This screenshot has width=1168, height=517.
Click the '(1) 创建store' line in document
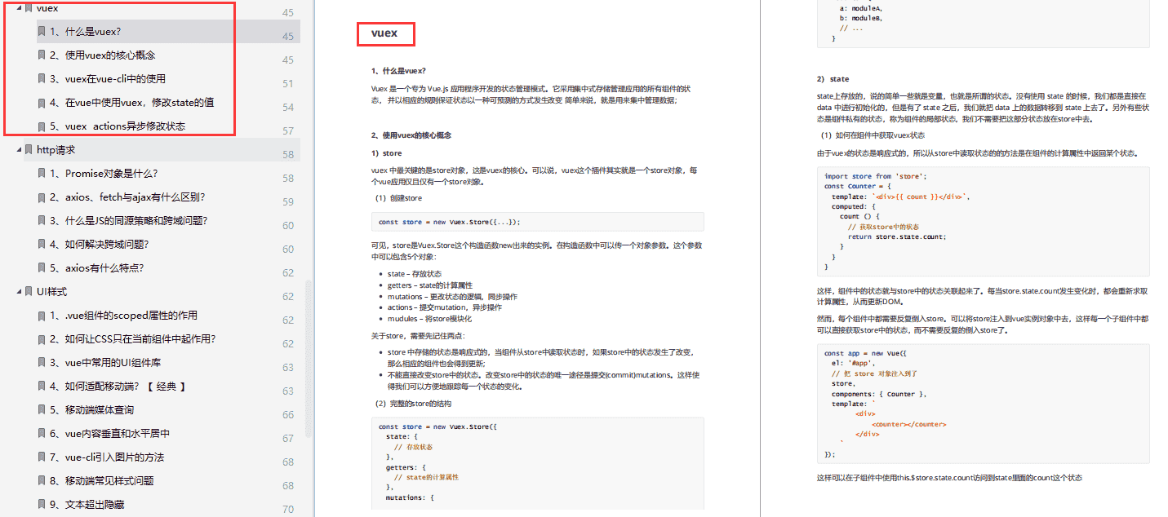(398, 198)
